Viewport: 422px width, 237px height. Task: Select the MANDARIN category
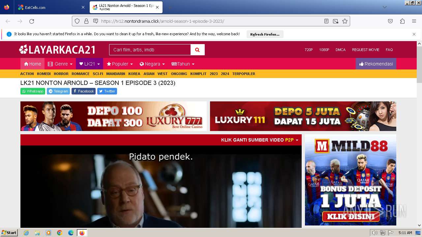pos(116,74)
